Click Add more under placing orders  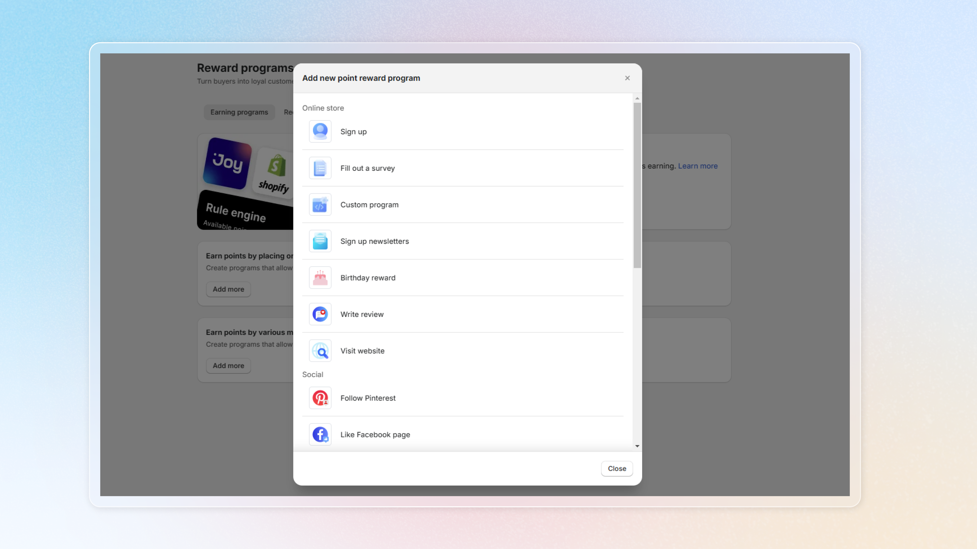pos(228,289)
